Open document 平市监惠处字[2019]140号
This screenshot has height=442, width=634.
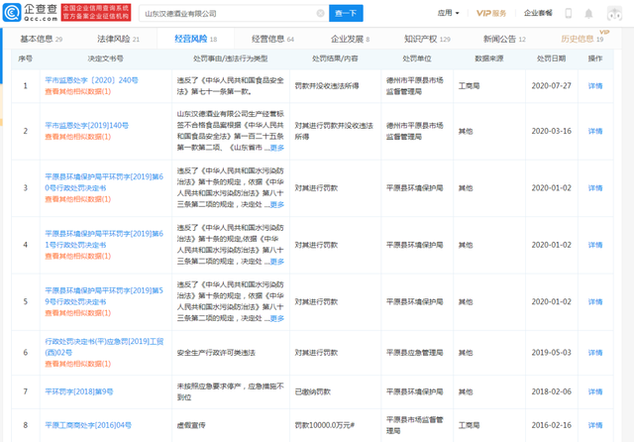(86, 125)
